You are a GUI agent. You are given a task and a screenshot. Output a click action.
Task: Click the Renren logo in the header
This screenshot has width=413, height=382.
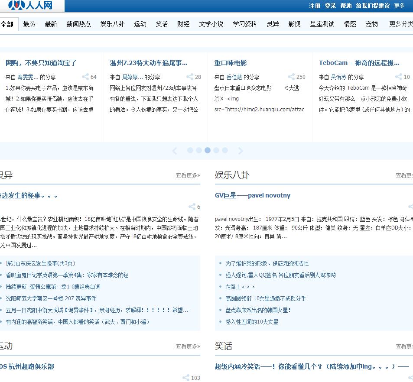coord(30,5)
